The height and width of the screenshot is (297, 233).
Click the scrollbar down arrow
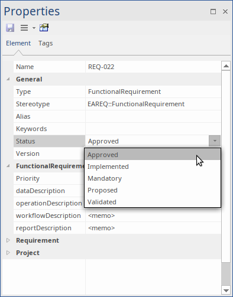click(226, 291)
